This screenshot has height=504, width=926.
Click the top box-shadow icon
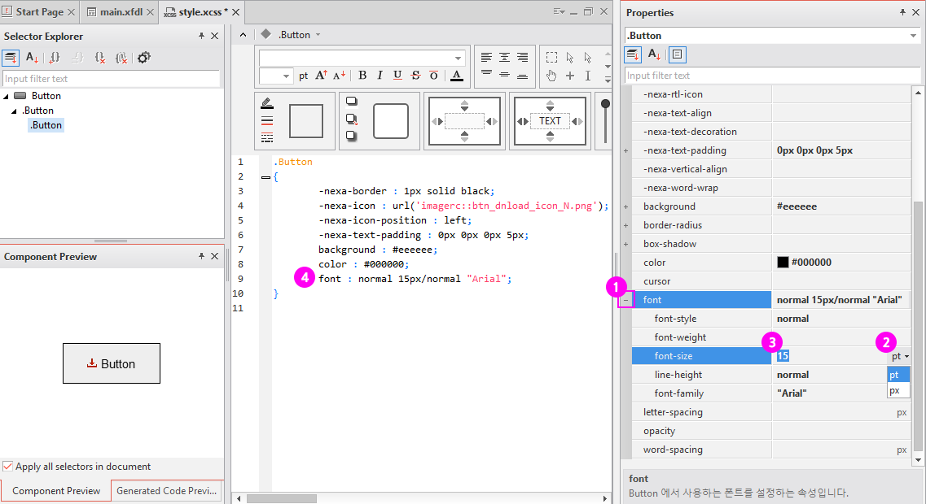[351, 102]
